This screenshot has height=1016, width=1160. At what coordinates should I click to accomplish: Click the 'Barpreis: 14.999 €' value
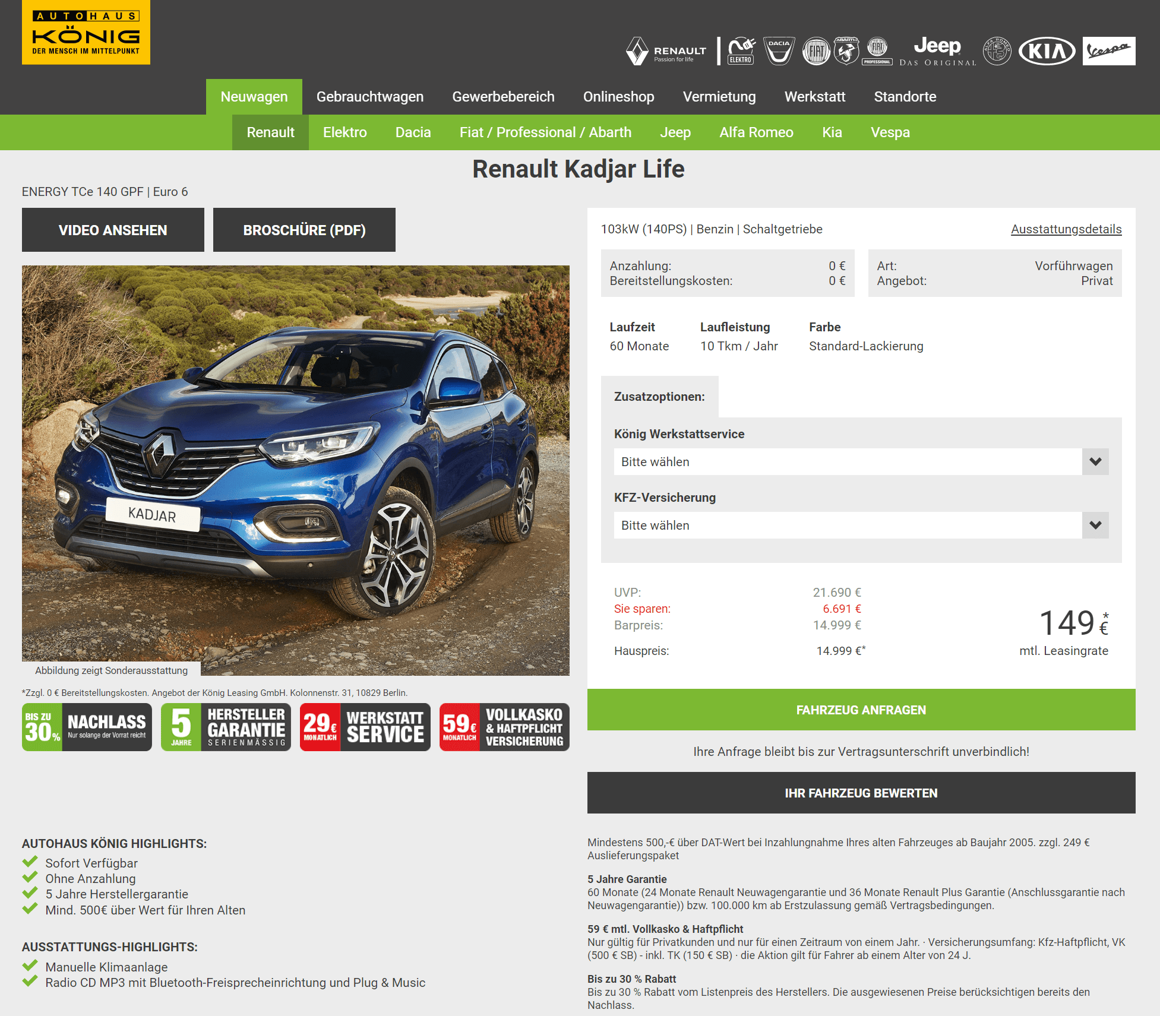(837, 625)
